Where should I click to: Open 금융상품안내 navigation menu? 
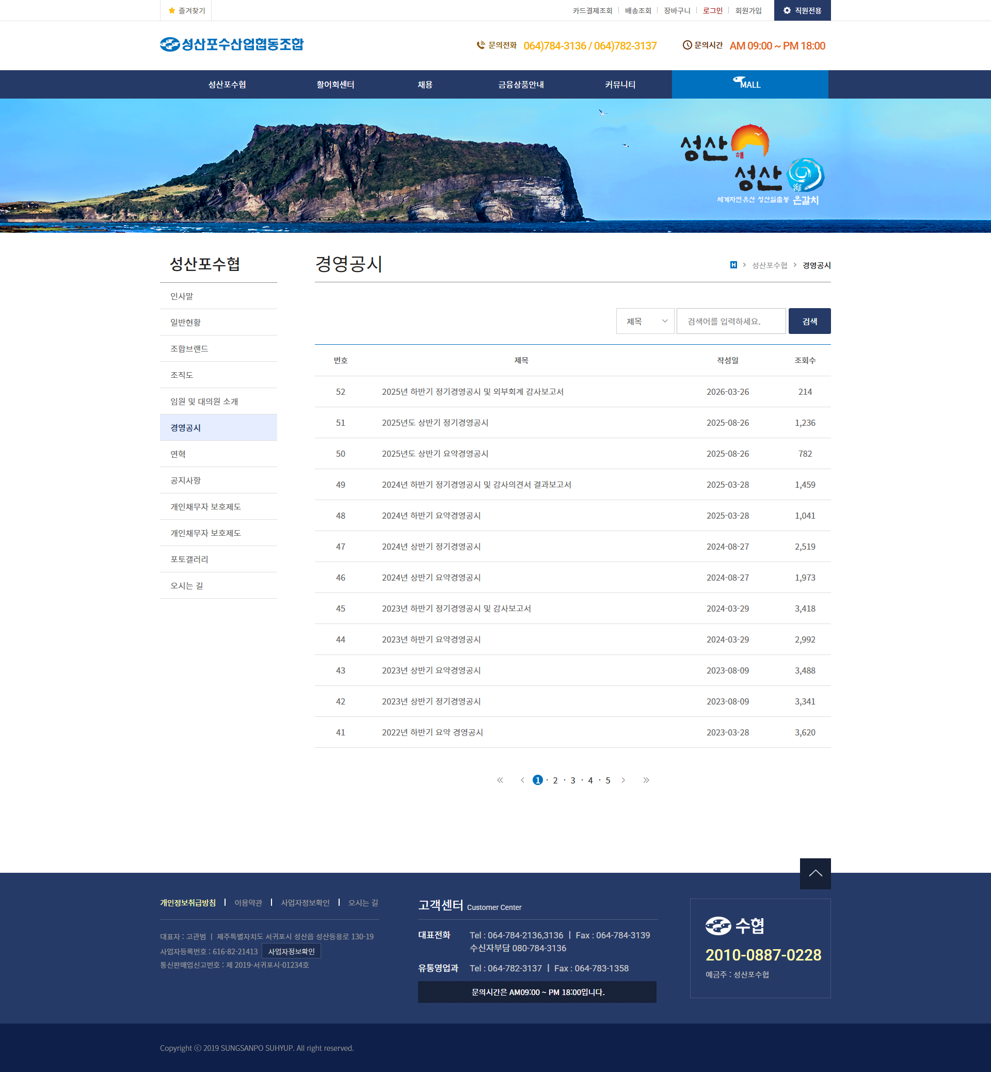point(521,85)
